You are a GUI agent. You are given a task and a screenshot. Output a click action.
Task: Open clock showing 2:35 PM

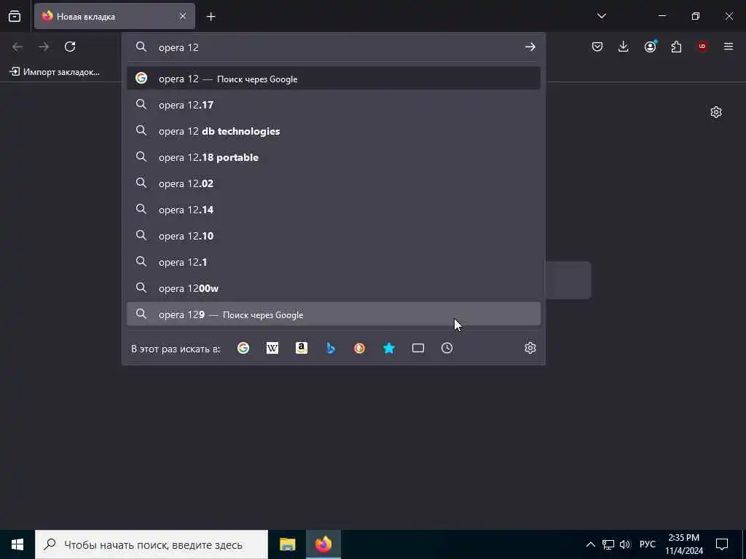point(684,544)
